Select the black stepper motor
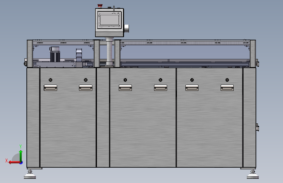The image size is (283, 183). [x=55, y=54]
